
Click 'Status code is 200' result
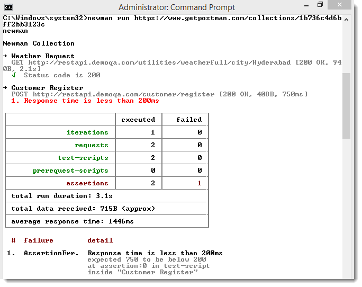pos(62,75)
